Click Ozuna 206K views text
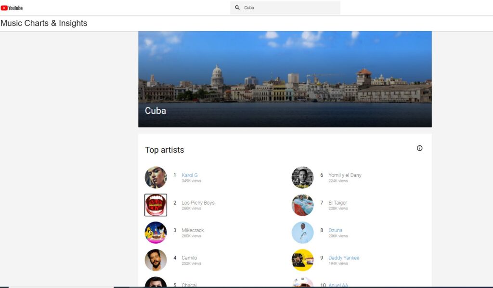Screen dimensions: 493x288 click(338, 236)
